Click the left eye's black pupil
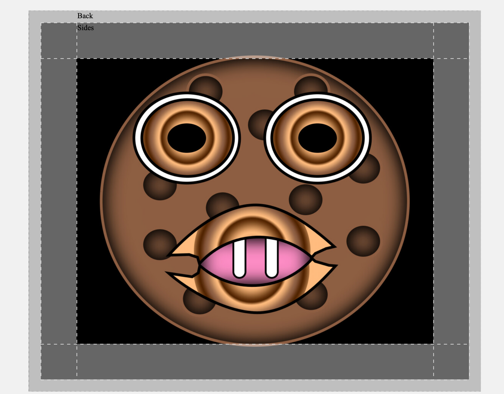This screenshot has width=504, height=394. pos(187,138)
